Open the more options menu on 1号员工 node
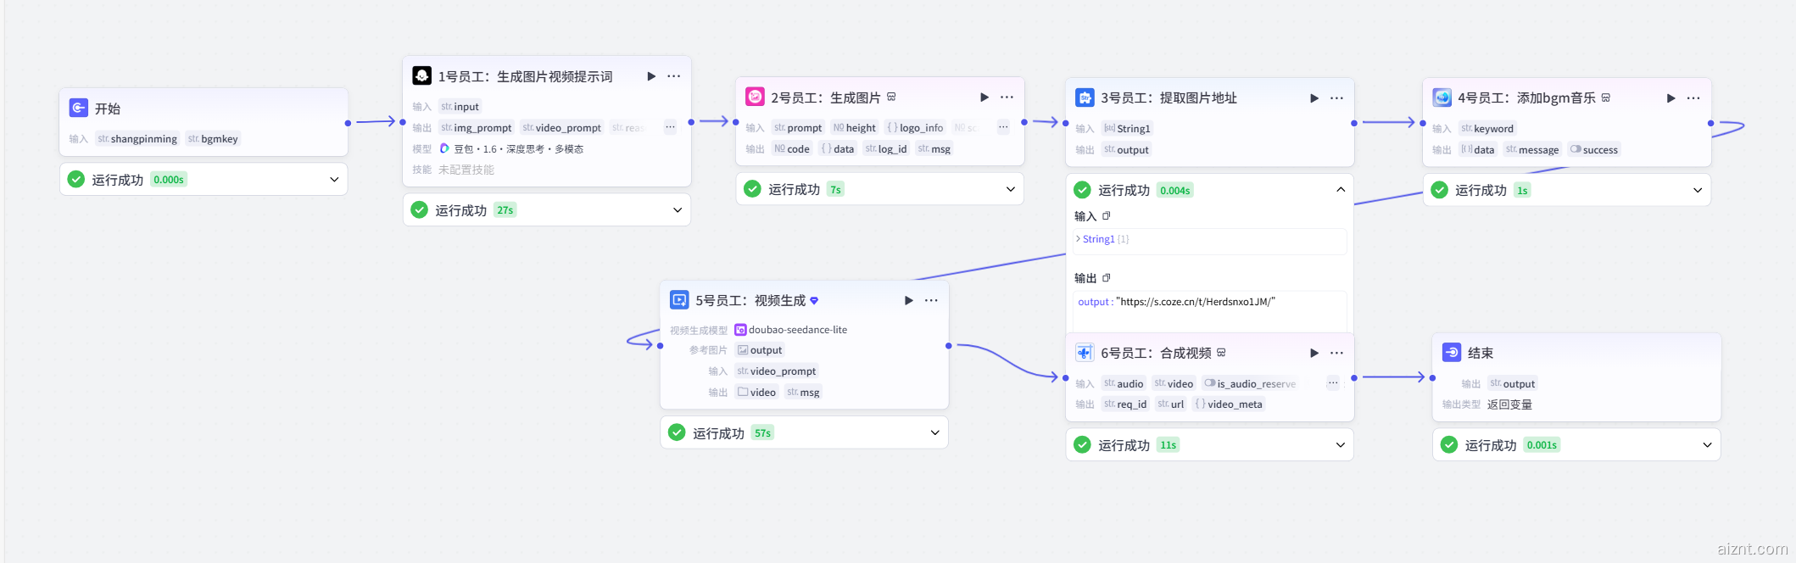The image size is (1796, 563). [x=674, y=76]
